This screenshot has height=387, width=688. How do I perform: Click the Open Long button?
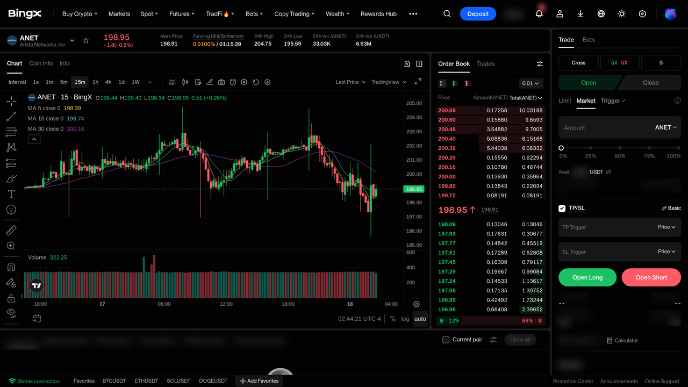coord(587,277)
